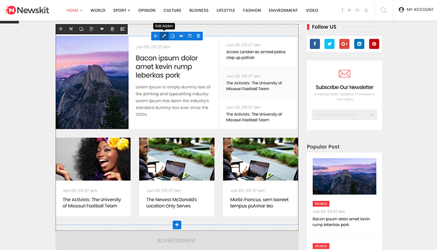437x250 pixels.
Task: Click the search magnifier icon in header
Action: (x=383, y=10)
